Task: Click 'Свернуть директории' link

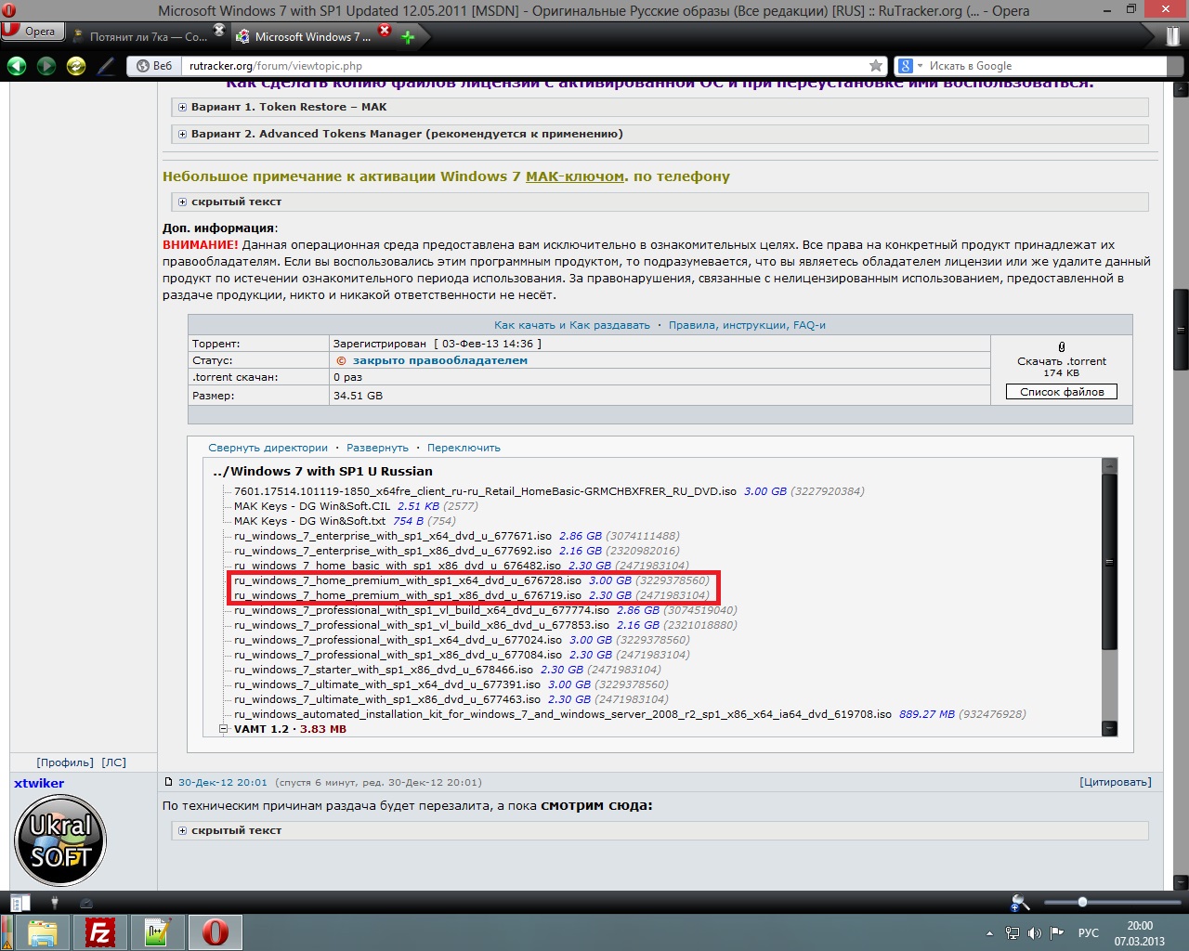Action: tap(268, 448)
